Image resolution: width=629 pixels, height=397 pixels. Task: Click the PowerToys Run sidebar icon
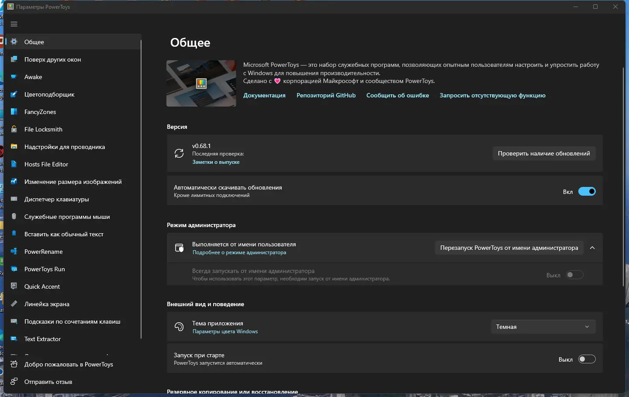coord(14,269)
